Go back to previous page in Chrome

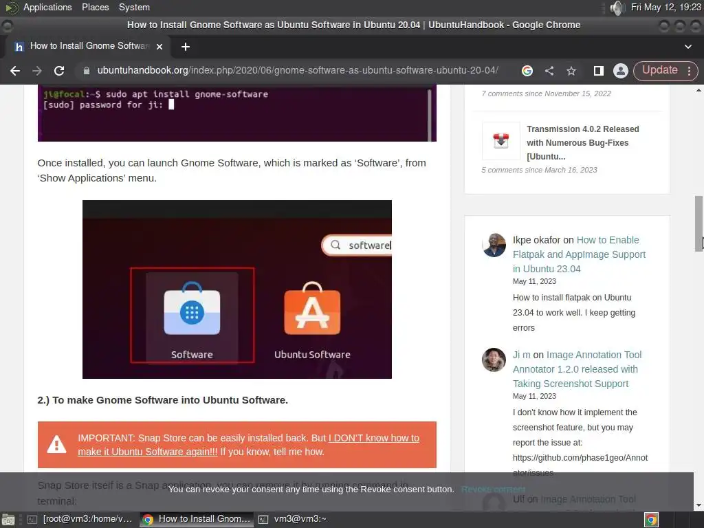click(x=15, y=71)
